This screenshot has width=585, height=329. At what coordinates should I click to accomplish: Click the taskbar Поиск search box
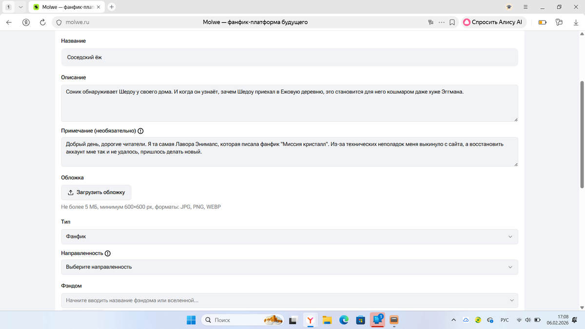pyautogui.click(x=242, y=320)
